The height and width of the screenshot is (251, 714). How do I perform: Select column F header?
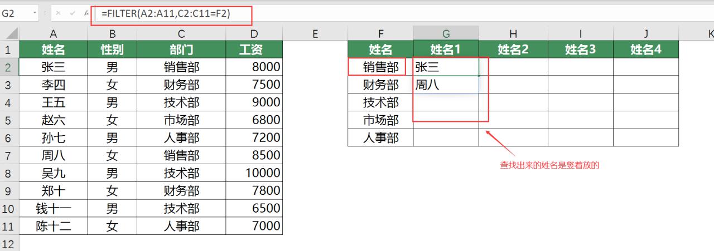coord(380,33)
